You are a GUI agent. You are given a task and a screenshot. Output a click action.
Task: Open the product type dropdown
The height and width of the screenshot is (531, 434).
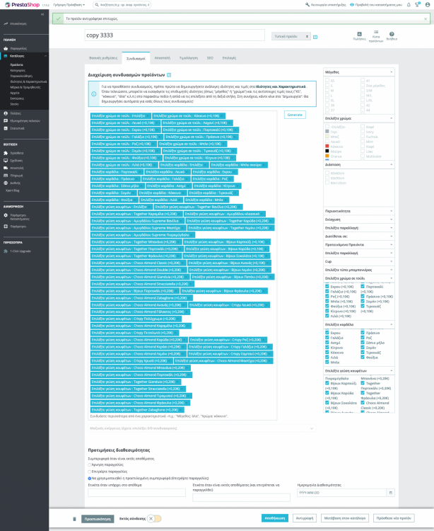click(x=291, y=36)
